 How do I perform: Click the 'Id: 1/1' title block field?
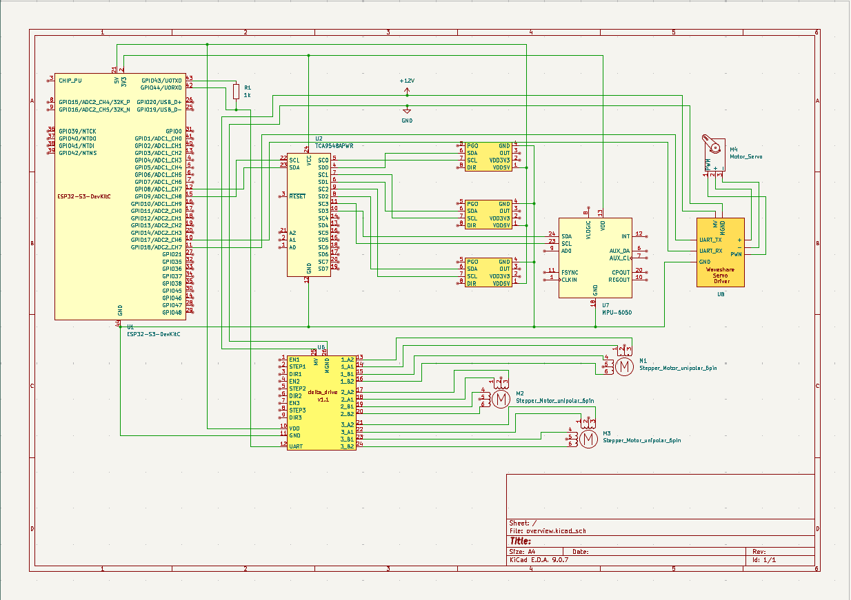click(x=764, y=560)
